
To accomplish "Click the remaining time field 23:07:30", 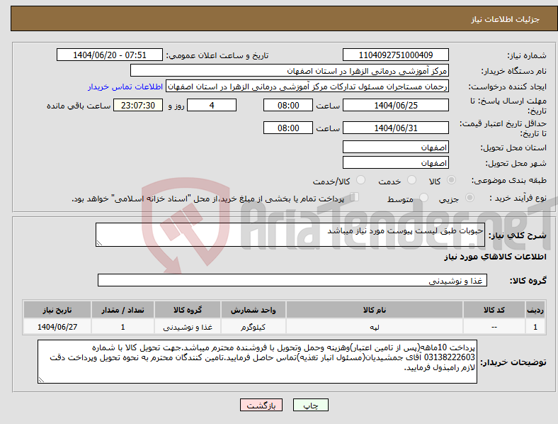I will tap(138, 105).
